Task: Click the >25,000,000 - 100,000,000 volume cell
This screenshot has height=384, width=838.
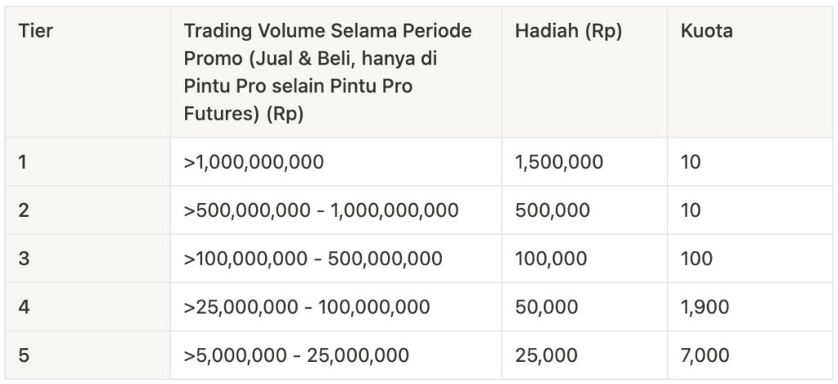Action: [307, 307]
